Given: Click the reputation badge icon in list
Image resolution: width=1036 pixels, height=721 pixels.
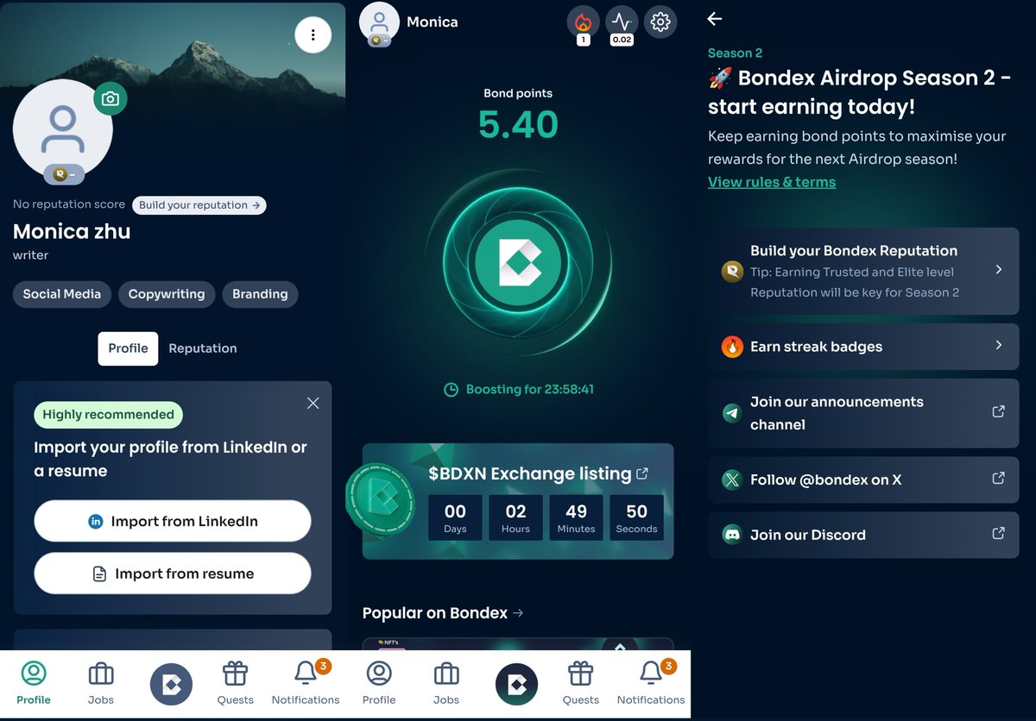Looking at the screenshot, I should (732, 272).
